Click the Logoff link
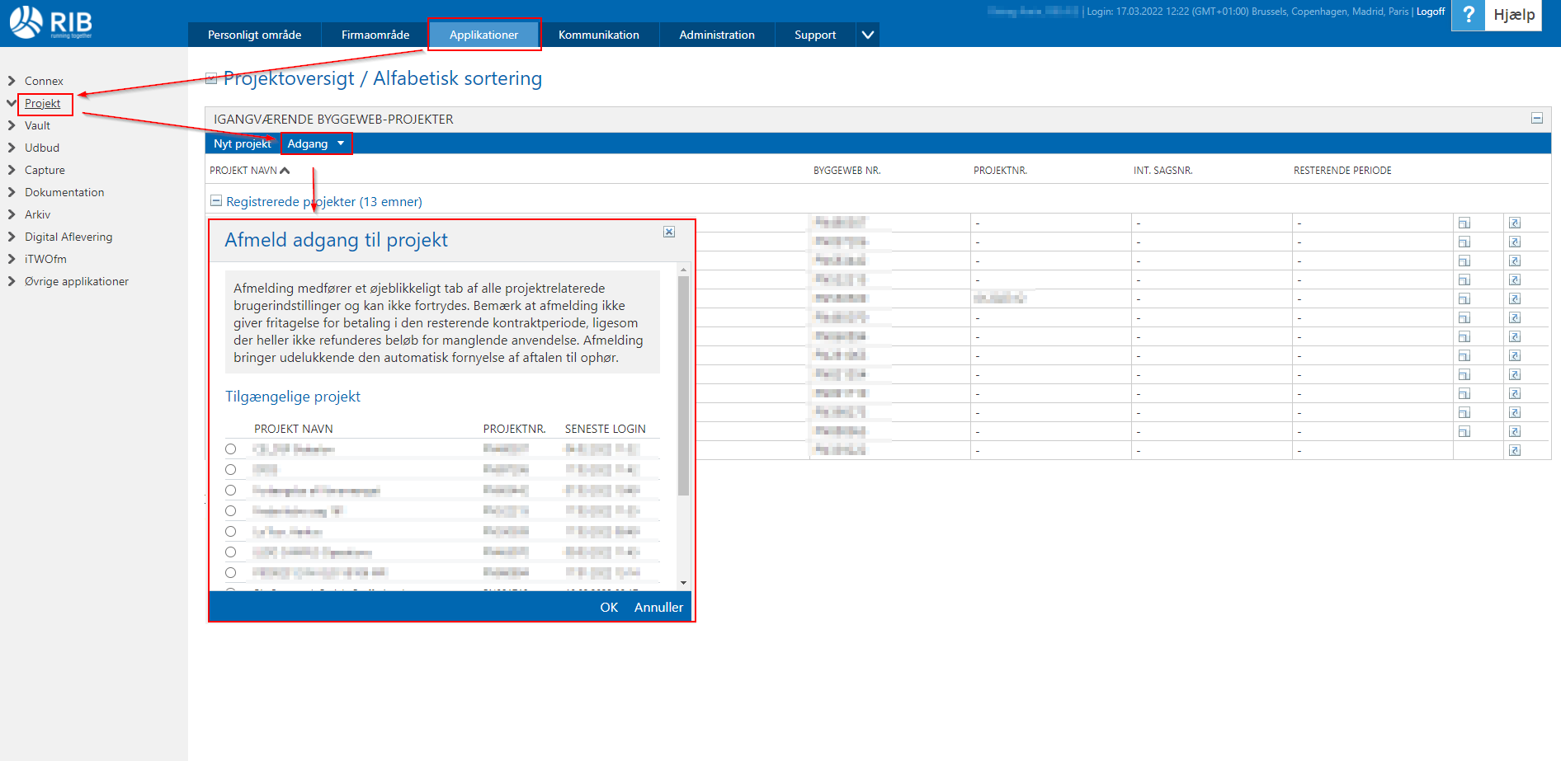Viewport: 1561px width, 761px height. point(1431,12)
